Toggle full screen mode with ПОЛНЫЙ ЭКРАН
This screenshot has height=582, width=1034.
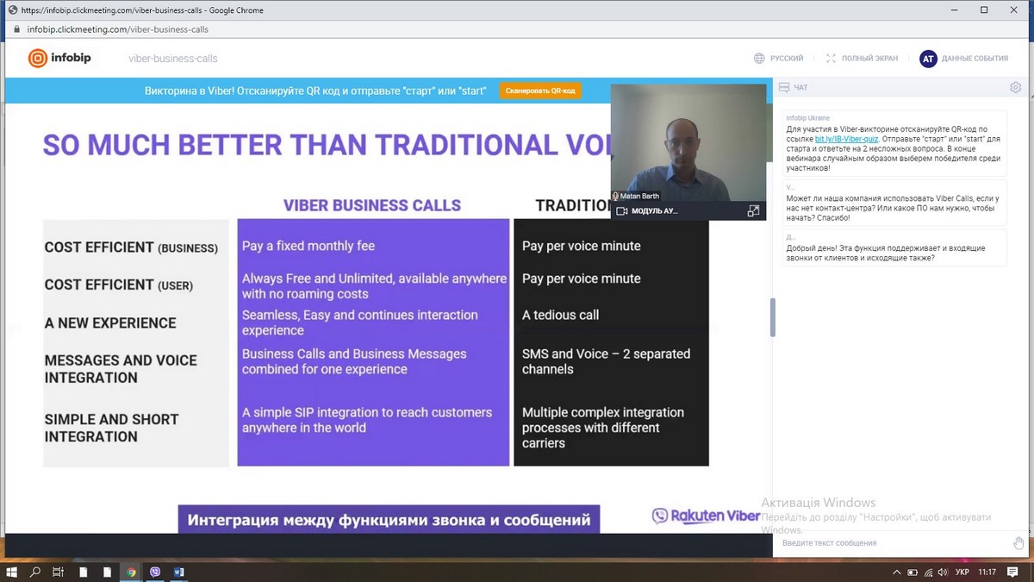tap(862, 59)
